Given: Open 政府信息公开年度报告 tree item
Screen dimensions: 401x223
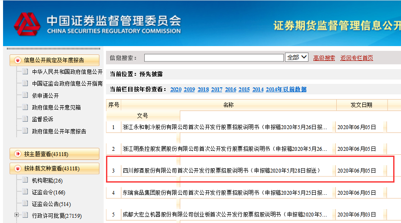Looking at the screenshot, I should point(59,131).
